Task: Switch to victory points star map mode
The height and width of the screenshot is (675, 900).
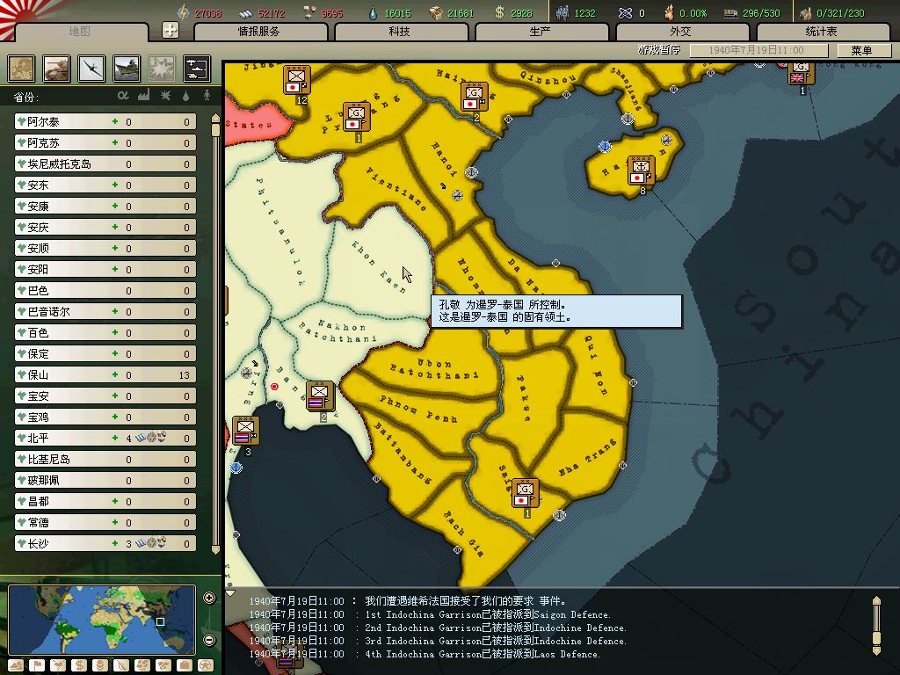Action: [x=206, y=666]
